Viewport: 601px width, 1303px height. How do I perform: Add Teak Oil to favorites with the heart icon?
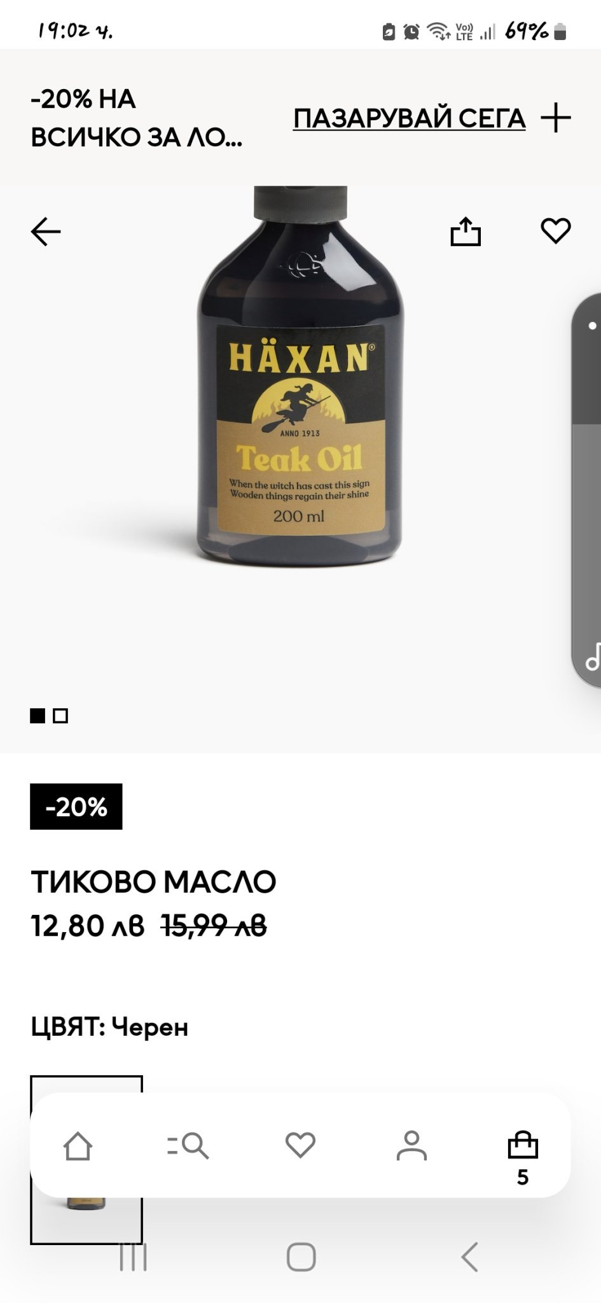point(556,230)
